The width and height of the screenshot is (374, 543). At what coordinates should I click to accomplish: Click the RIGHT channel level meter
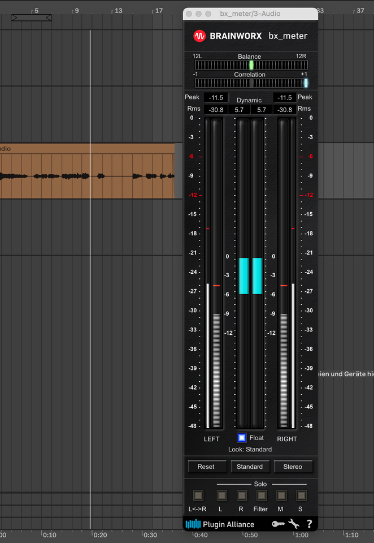pos(287,274)
